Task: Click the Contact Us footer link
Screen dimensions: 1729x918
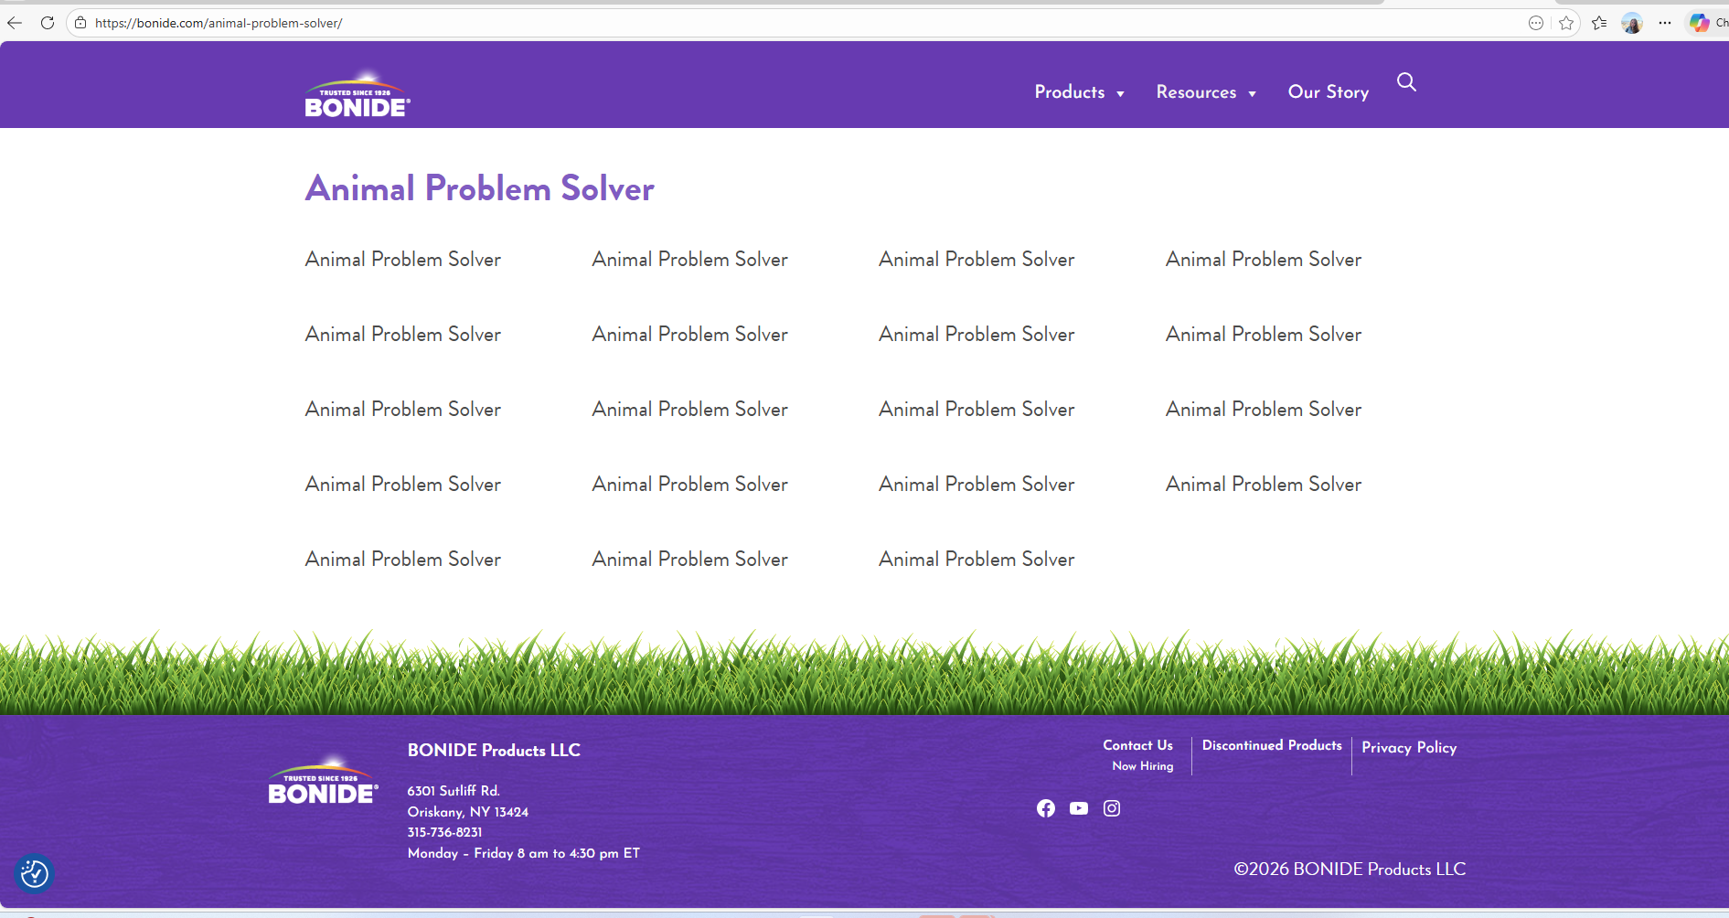Action: (1137, 745)
